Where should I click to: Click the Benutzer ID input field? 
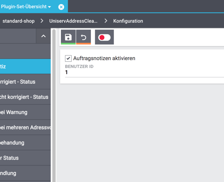click(144, 72)
